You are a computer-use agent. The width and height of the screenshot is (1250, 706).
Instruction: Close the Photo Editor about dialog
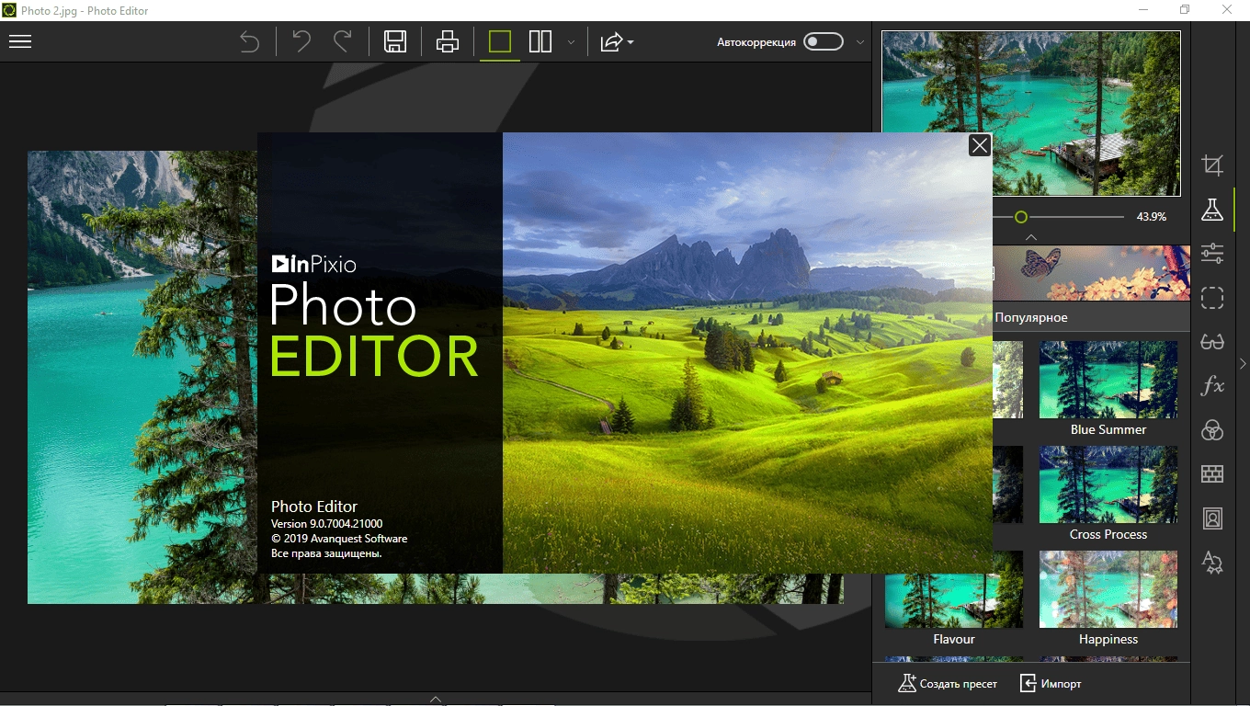tap(980, 145)
